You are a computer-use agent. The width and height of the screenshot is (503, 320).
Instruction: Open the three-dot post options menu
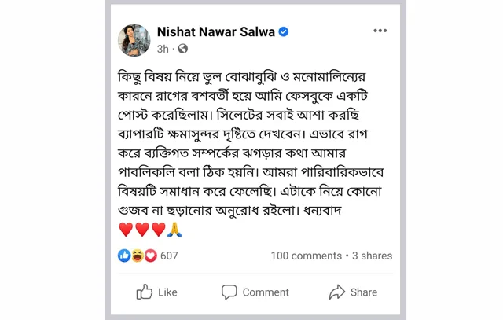[380, 31]
